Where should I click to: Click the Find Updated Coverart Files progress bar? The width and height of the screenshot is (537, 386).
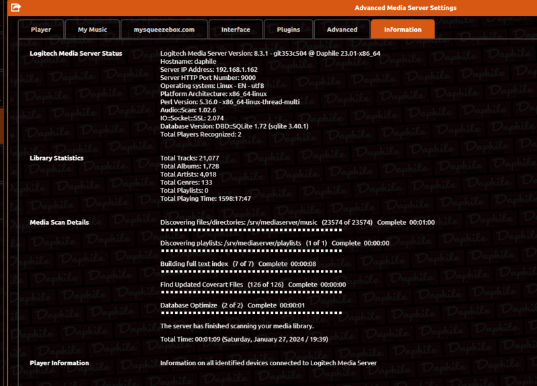[251, 293]
